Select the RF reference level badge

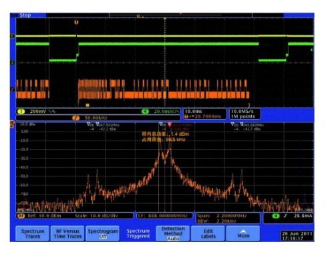21,216
